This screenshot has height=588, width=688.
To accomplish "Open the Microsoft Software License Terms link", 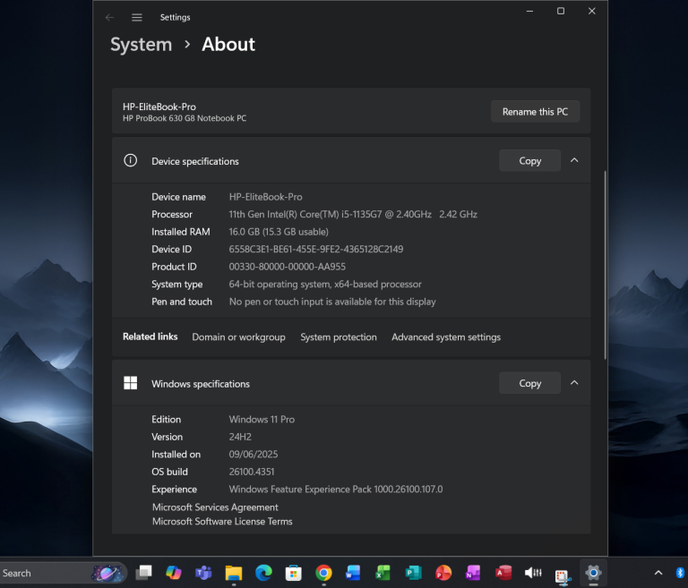I will click(222, 521).
